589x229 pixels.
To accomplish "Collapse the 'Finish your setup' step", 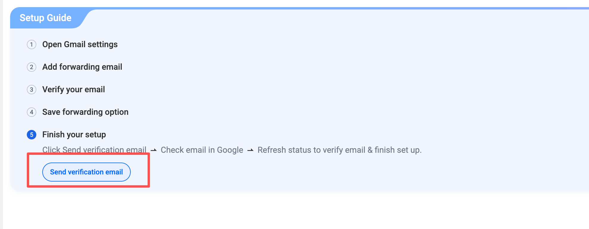I will click(74, 135).
